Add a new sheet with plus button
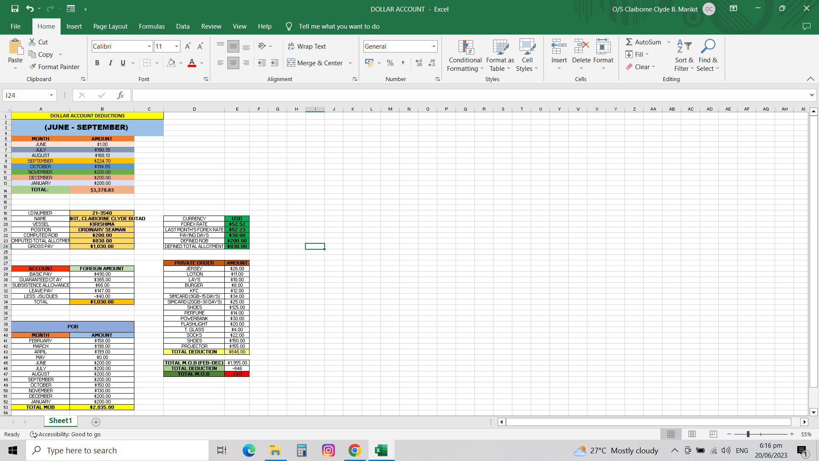This screenshot has width=819, height=461. click(96, 422)
